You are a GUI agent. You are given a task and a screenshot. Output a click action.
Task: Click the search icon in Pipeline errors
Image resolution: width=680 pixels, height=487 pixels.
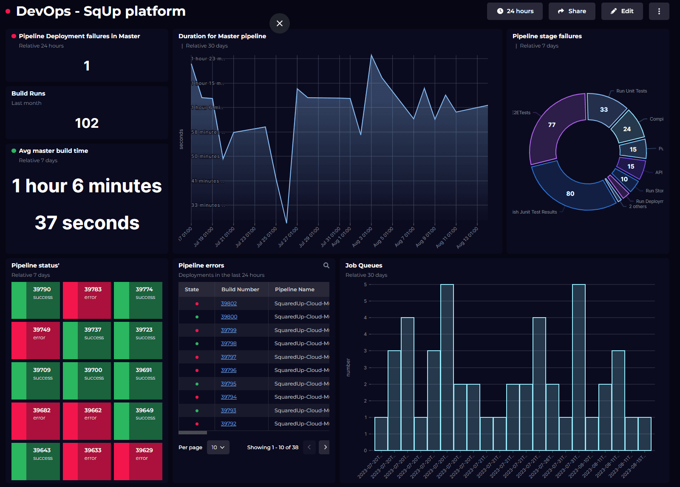pos(326,265)
